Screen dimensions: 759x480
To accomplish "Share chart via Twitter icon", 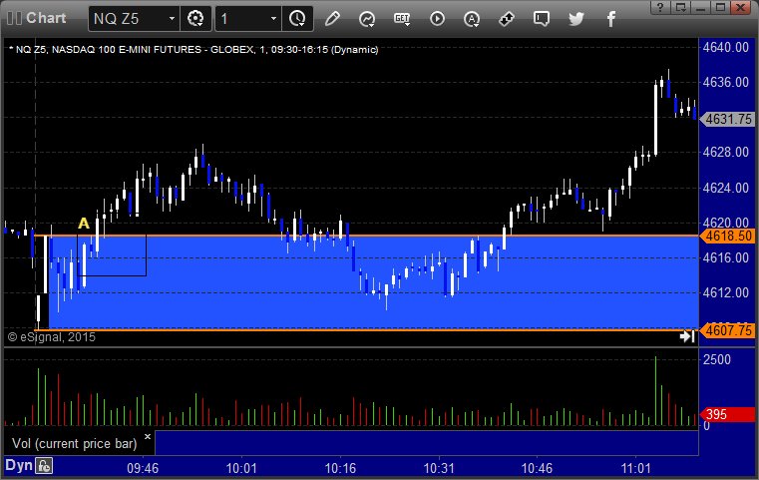I will [576, 19].
